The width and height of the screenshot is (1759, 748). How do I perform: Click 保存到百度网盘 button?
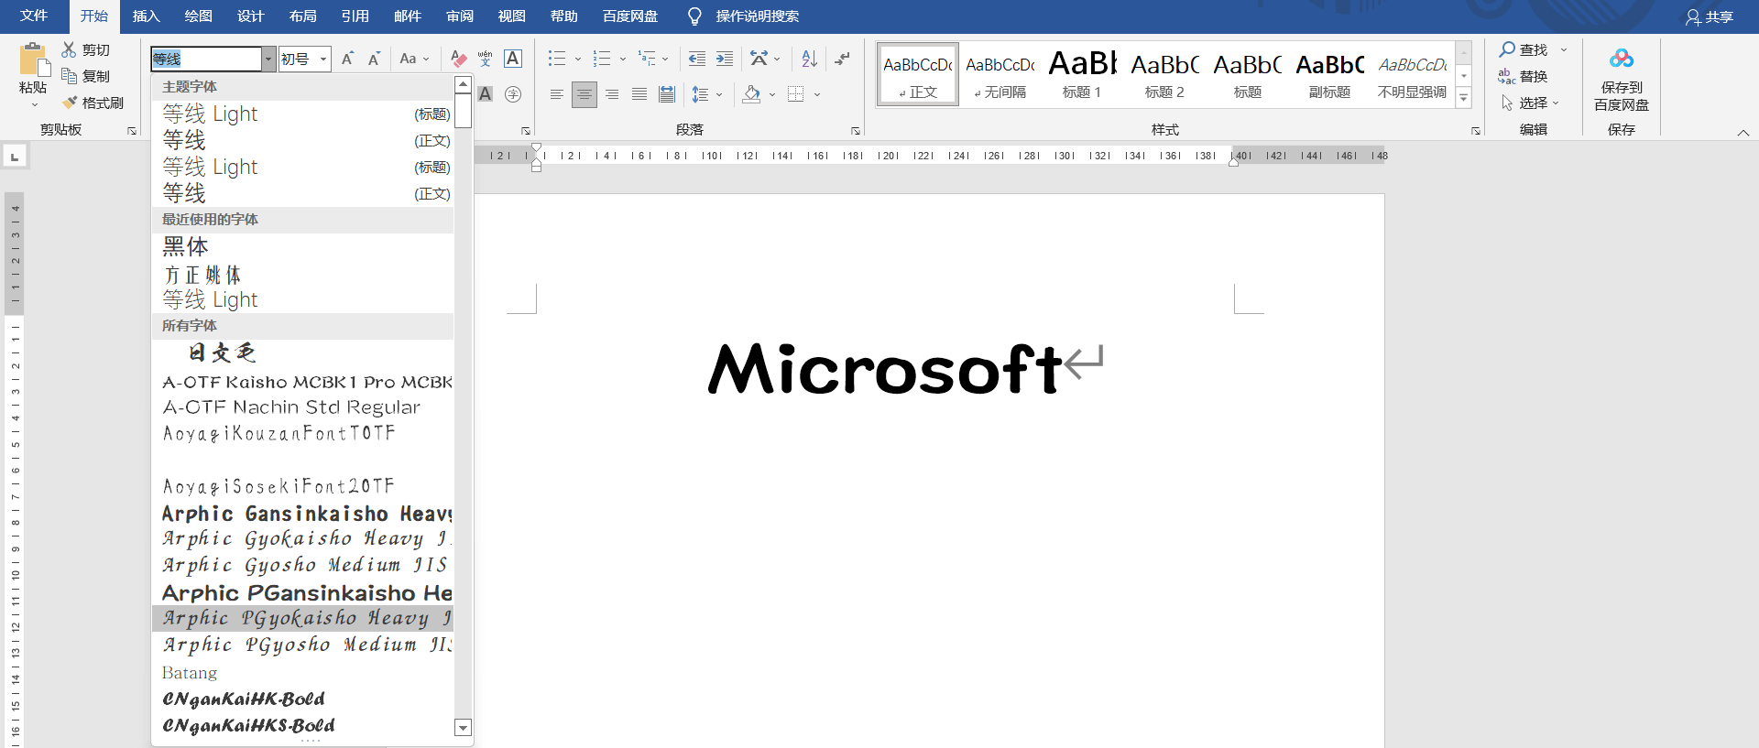tap(1622, 79)
